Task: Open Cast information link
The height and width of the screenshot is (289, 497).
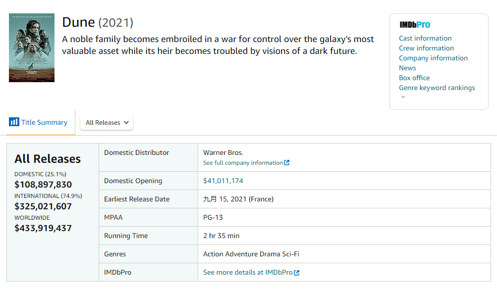Action: 425,38
